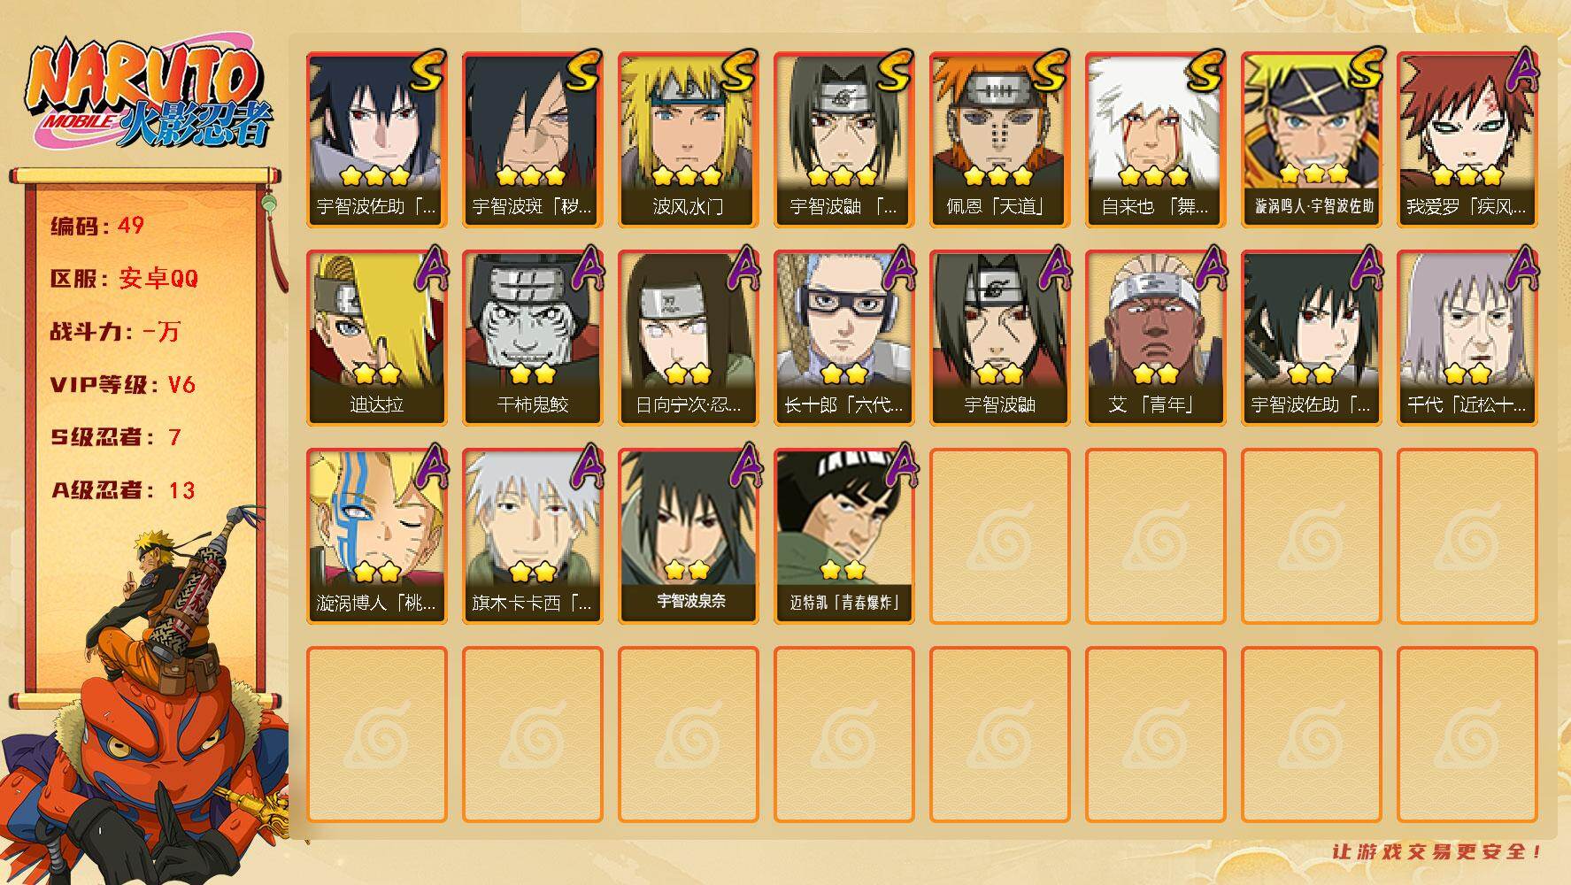Click the S-rank badge on 波风水门 card

738,71
